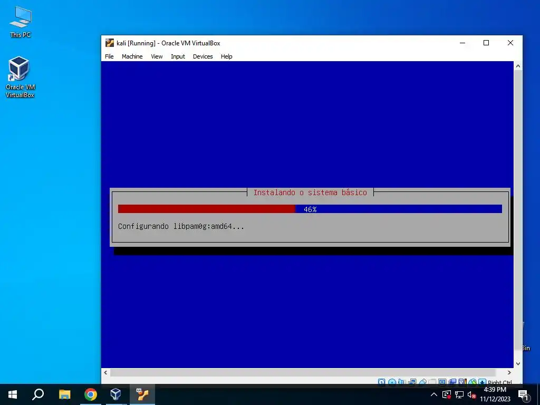This screenshot has height=405, width=540.
Task: Click recording status bar icon
Action: click(x=452, y=382)
